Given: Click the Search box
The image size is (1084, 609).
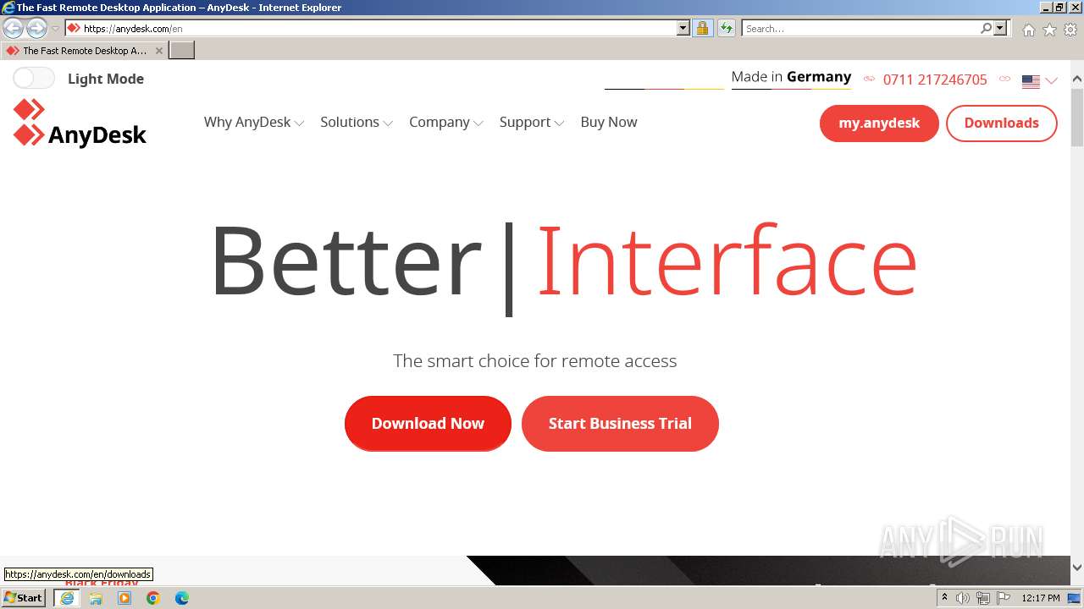Looking at the screenshot, I should coord(860,29).
